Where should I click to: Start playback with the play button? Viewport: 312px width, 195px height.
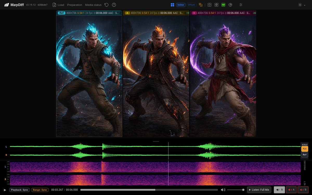click(5, 190)
